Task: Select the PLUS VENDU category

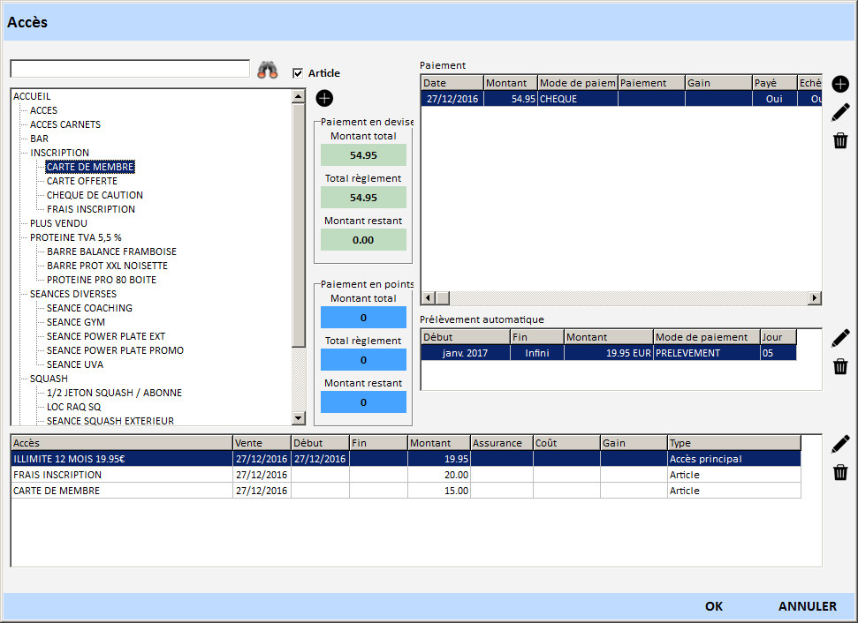Action: click(58, 223)
